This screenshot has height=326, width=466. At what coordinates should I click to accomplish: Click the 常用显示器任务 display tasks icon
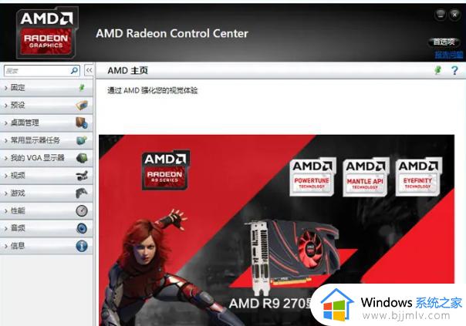[x=82, y=140]
